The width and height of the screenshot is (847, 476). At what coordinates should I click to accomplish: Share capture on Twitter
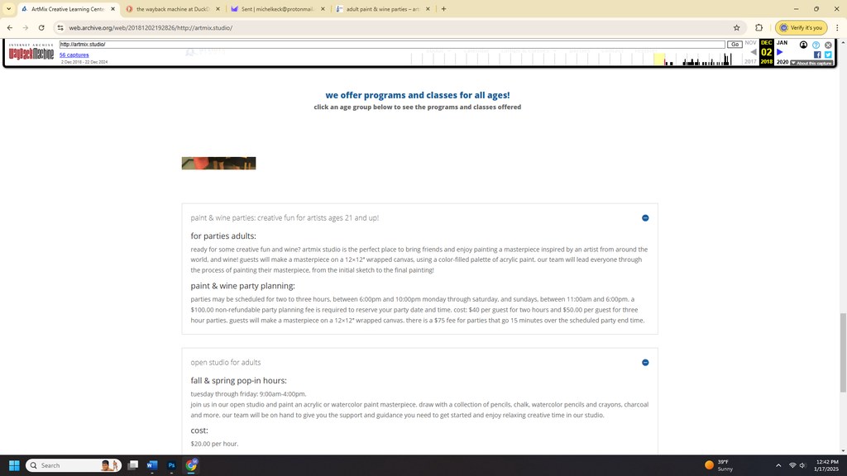click(x=828, y=55)
